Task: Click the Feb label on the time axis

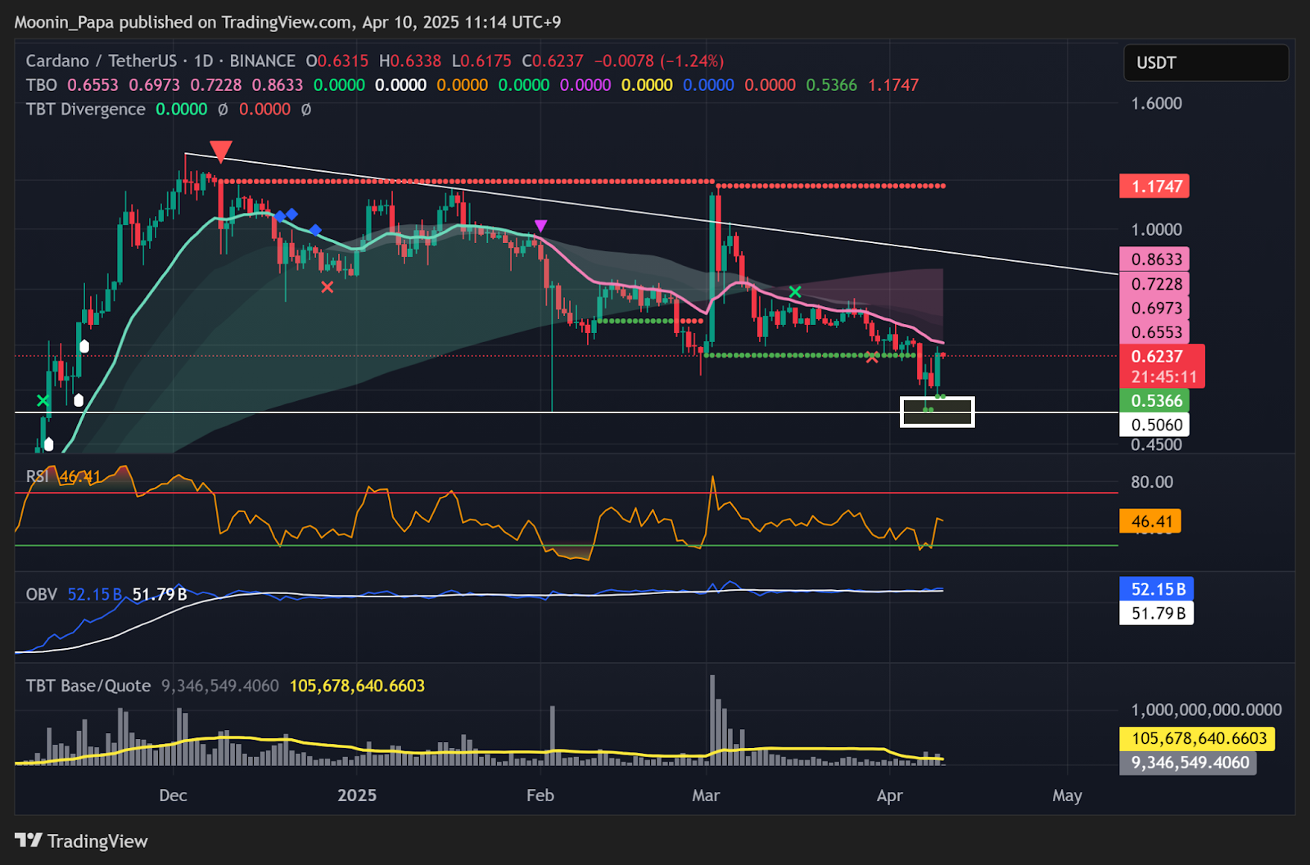Action: point(540,795)
